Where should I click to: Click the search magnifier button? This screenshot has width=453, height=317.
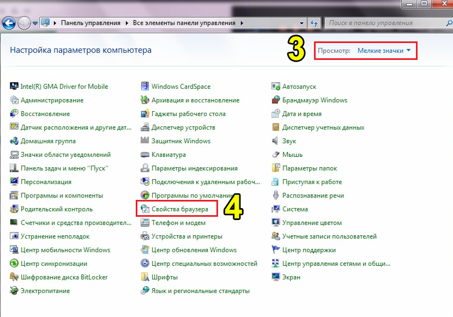coord(449,23)
